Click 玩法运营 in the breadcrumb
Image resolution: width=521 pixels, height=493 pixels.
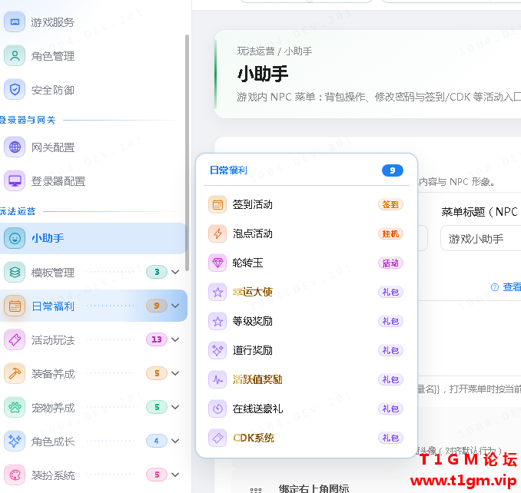pos(256,51)
